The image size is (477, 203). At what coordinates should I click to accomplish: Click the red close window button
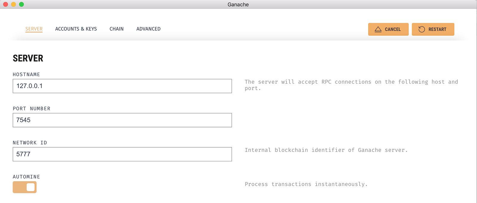[x=5, y=4]
